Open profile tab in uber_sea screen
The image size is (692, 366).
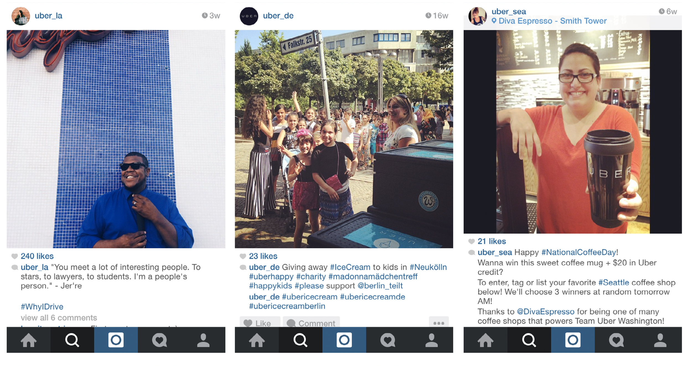click(660, 340)
